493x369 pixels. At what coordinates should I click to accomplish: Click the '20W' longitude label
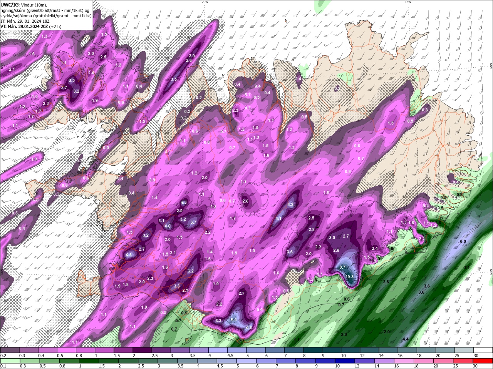coord(205,2)
